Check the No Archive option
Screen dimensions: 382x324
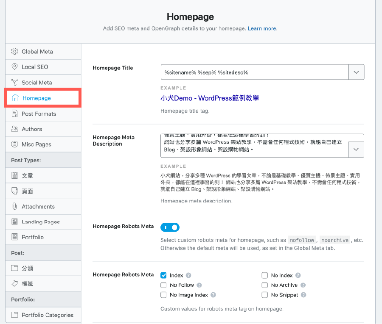(x=264, y=285)
